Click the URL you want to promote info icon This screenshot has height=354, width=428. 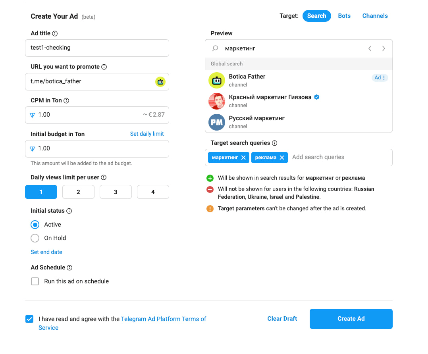104,67
